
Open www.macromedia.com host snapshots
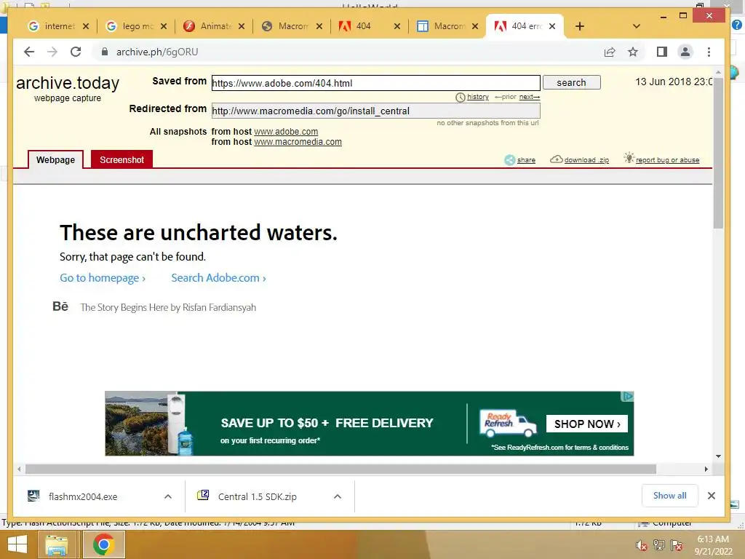click(x=298, y=142)
